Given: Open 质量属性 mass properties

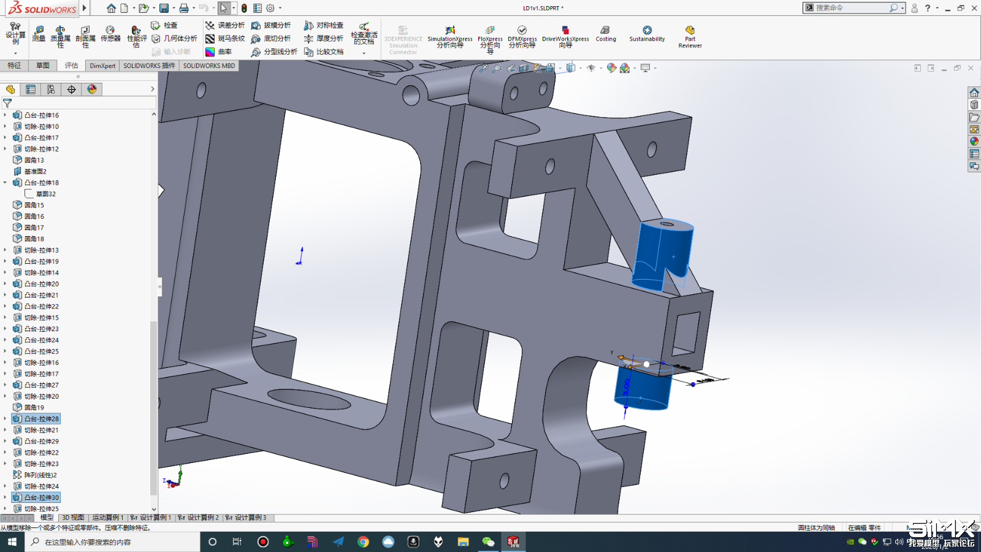Looking at the screenshot, I should 60,37.
